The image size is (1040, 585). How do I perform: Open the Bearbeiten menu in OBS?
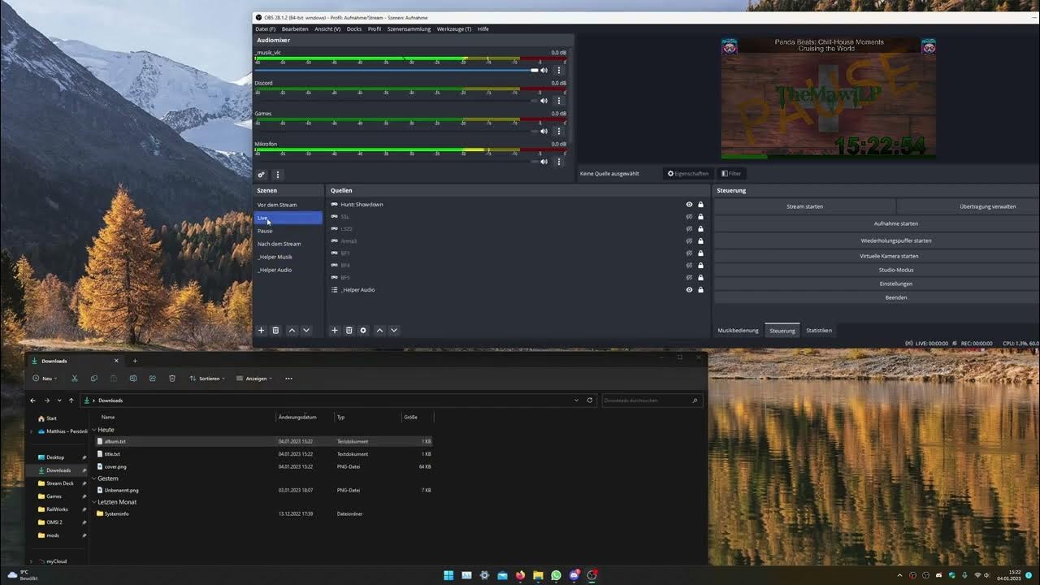pyautogui.click(x=295, y=29)
